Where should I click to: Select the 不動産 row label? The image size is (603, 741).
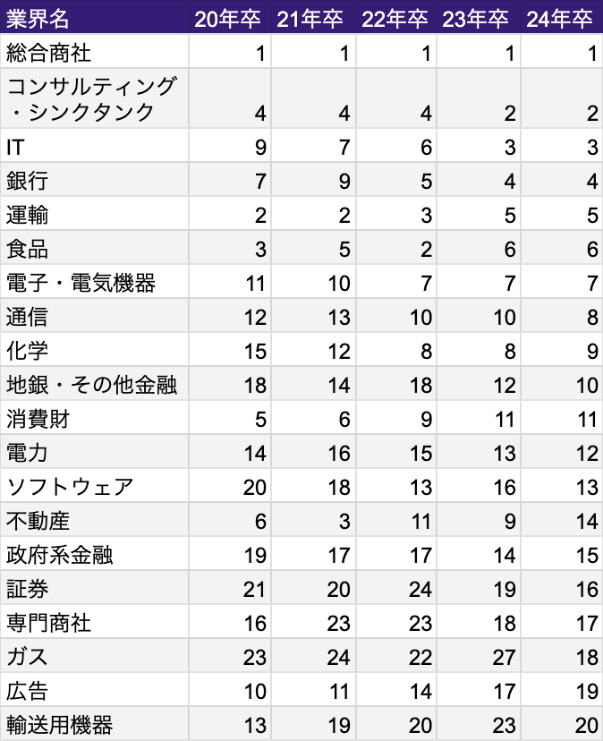[38, 522]
